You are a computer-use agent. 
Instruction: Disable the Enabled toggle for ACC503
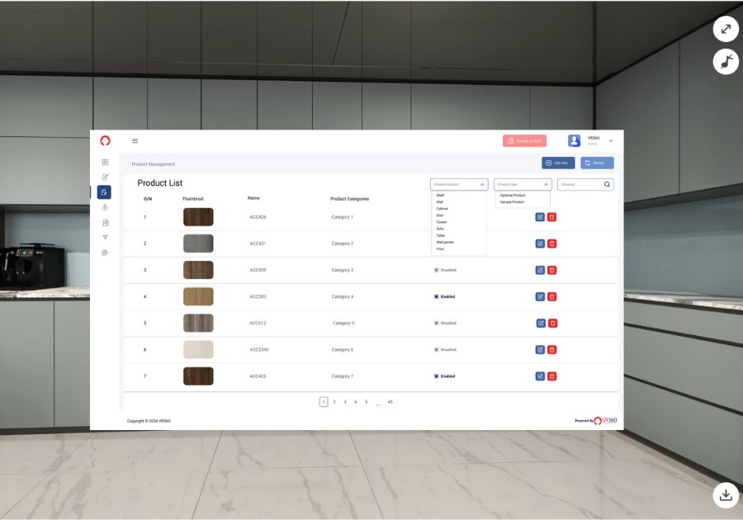[x=438, y=296]
